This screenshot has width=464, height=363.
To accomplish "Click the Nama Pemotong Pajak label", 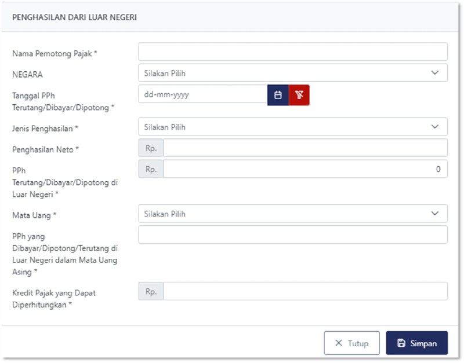I will click(x=55, y=53).
